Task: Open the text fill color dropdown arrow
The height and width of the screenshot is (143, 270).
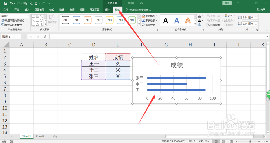Action: pos(203,16)
